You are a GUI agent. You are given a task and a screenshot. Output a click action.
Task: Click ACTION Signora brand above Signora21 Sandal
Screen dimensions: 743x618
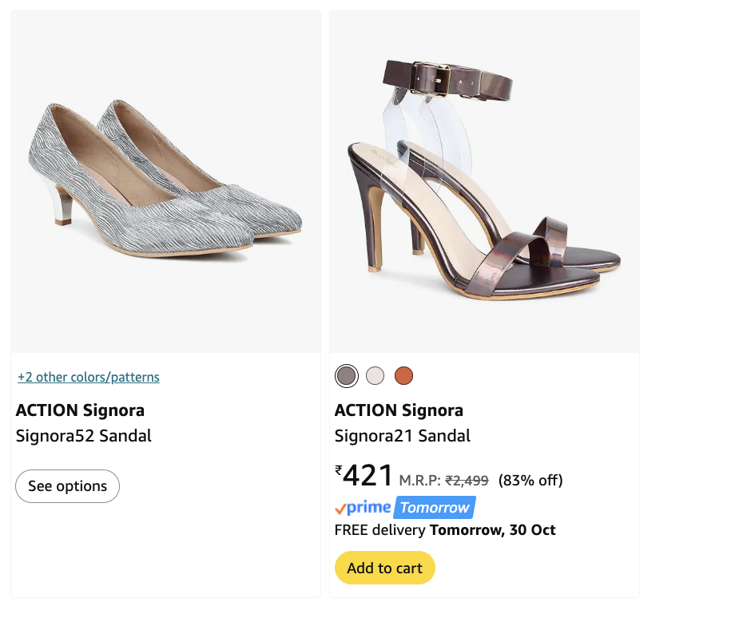coord(399,410)
